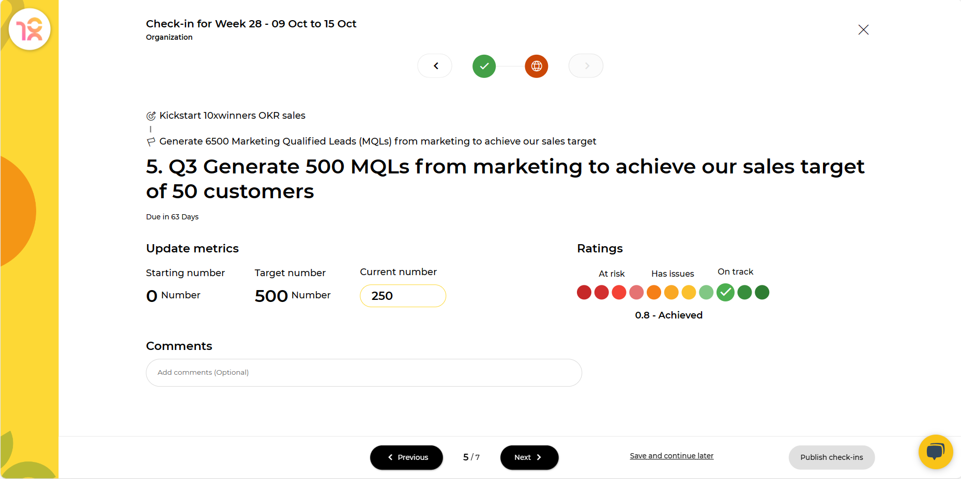
Task: Select the darkest red At risk rating
Action: click(584, 292)
